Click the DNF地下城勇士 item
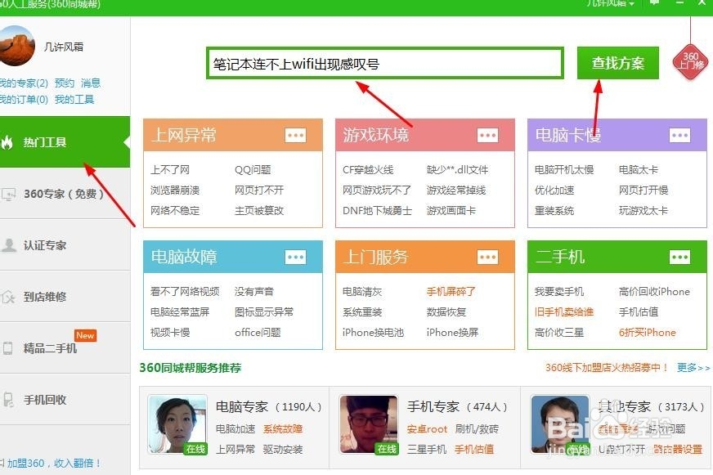The height and width of the screenshot is (475, 713). pyautogui.click(x=377, y=210)
